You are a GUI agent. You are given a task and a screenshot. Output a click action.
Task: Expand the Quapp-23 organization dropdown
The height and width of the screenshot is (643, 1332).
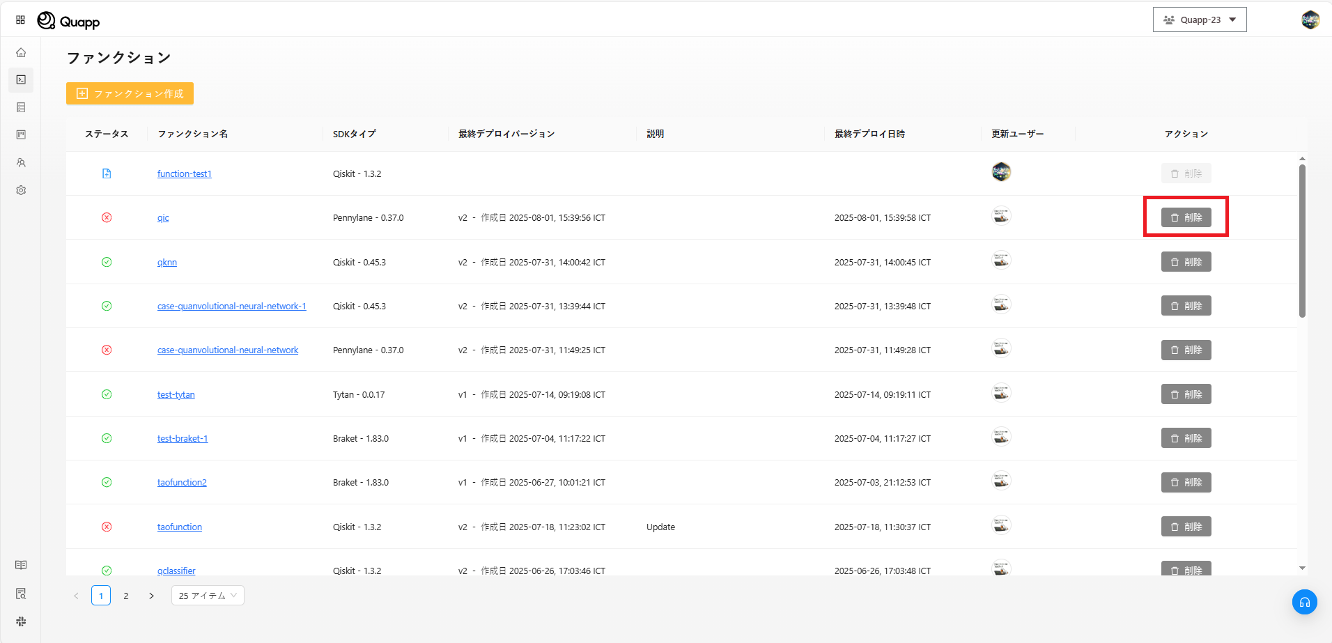coord(1199,20)
